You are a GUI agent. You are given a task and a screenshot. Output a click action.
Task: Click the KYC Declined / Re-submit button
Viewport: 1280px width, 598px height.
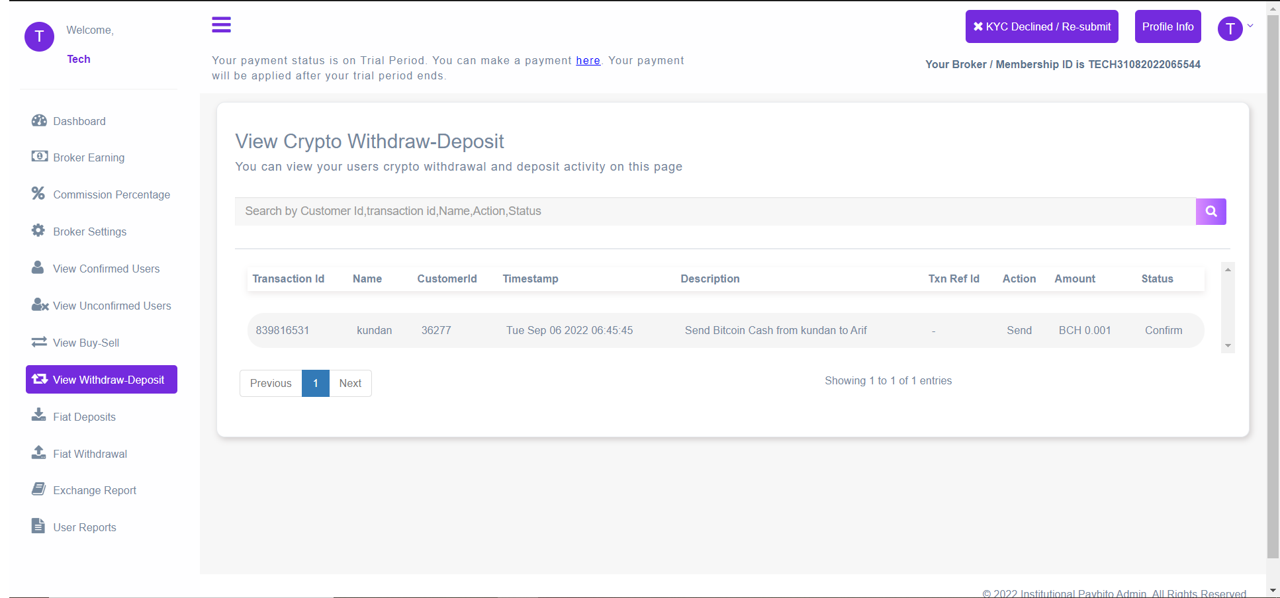point(1041,26)
